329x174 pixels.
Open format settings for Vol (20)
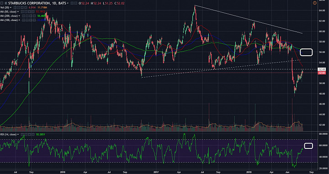coord(18,8)
